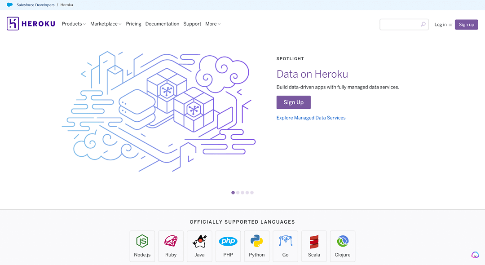Click the header Sign up button
485x265 pixels.
467,24
